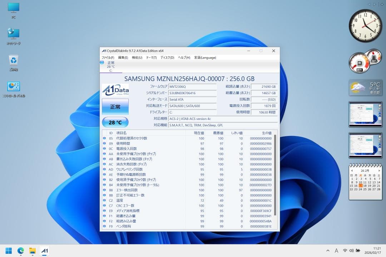
Task: Click the interface field Serial ATA
Action: (x=193, y=99)
